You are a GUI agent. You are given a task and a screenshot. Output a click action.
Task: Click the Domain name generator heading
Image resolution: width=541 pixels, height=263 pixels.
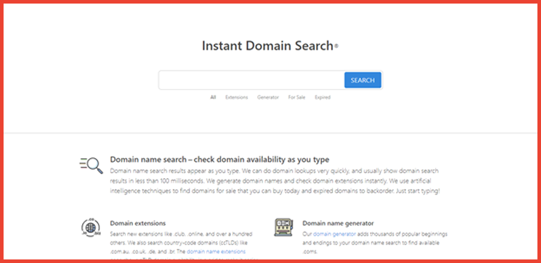pyautogui.click(x=338, y=223)
